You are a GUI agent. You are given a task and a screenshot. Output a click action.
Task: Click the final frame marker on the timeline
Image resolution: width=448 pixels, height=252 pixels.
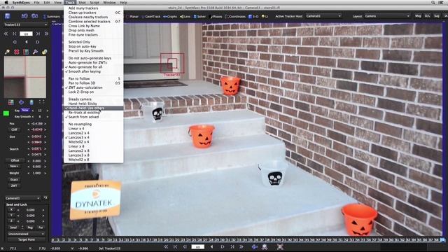coord(442,240)
